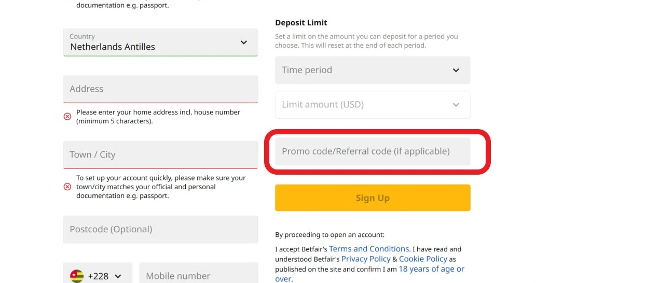Screen dimensions: 659x283
Task: Expand the Time period dropdown
Action: coord(456,70)
